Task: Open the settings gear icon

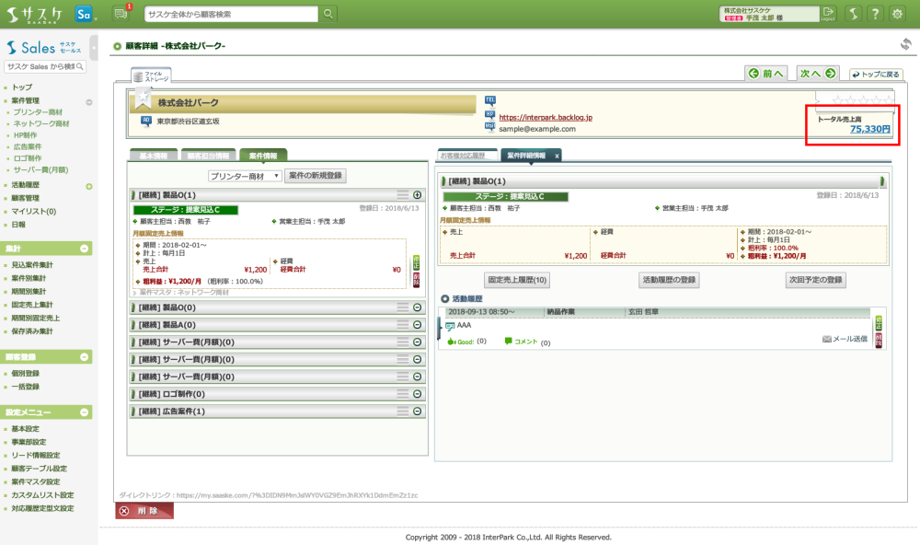Action: 897,14
